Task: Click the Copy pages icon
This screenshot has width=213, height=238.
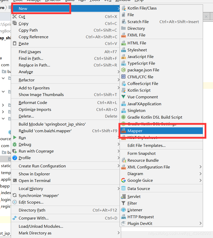Action: click(x=15, y=23)
